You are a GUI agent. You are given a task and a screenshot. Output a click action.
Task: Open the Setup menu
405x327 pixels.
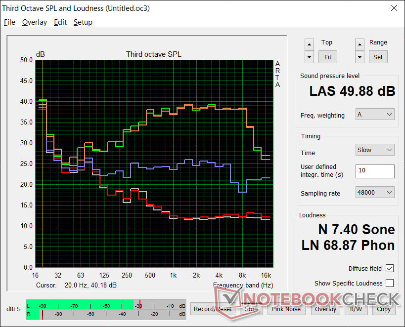pos(83,22)
